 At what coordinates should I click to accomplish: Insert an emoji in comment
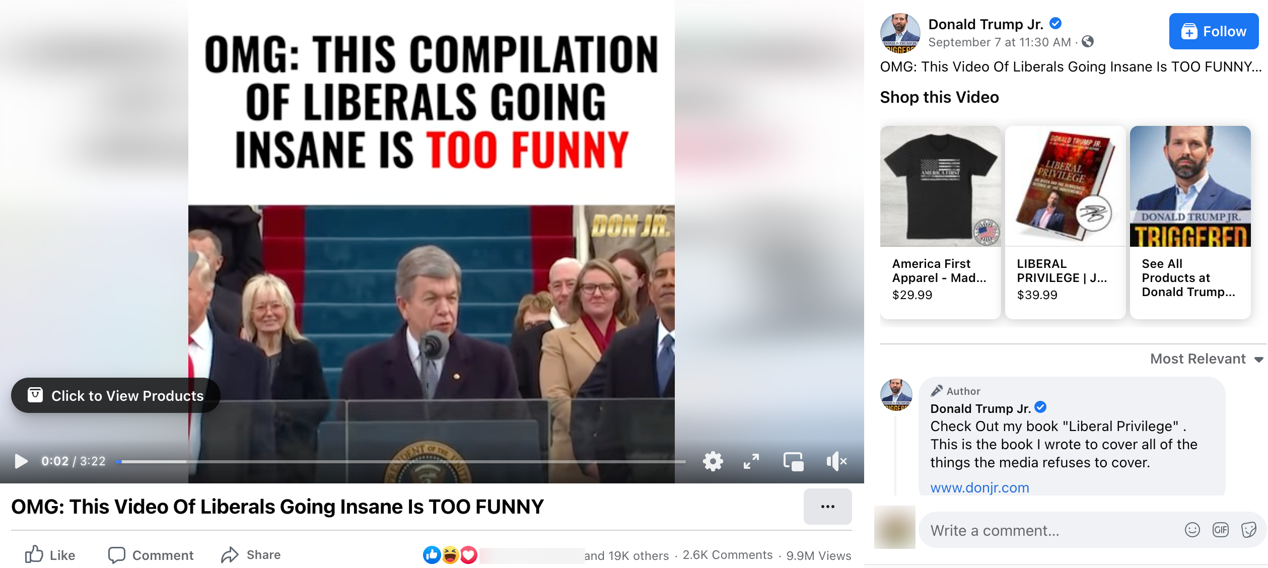[x=1192, y=530]
